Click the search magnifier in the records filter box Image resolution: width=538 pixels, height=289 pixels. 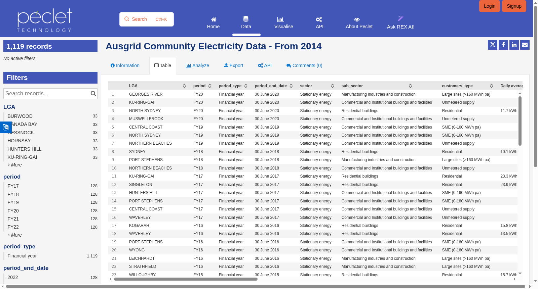(x=93, y=94)
